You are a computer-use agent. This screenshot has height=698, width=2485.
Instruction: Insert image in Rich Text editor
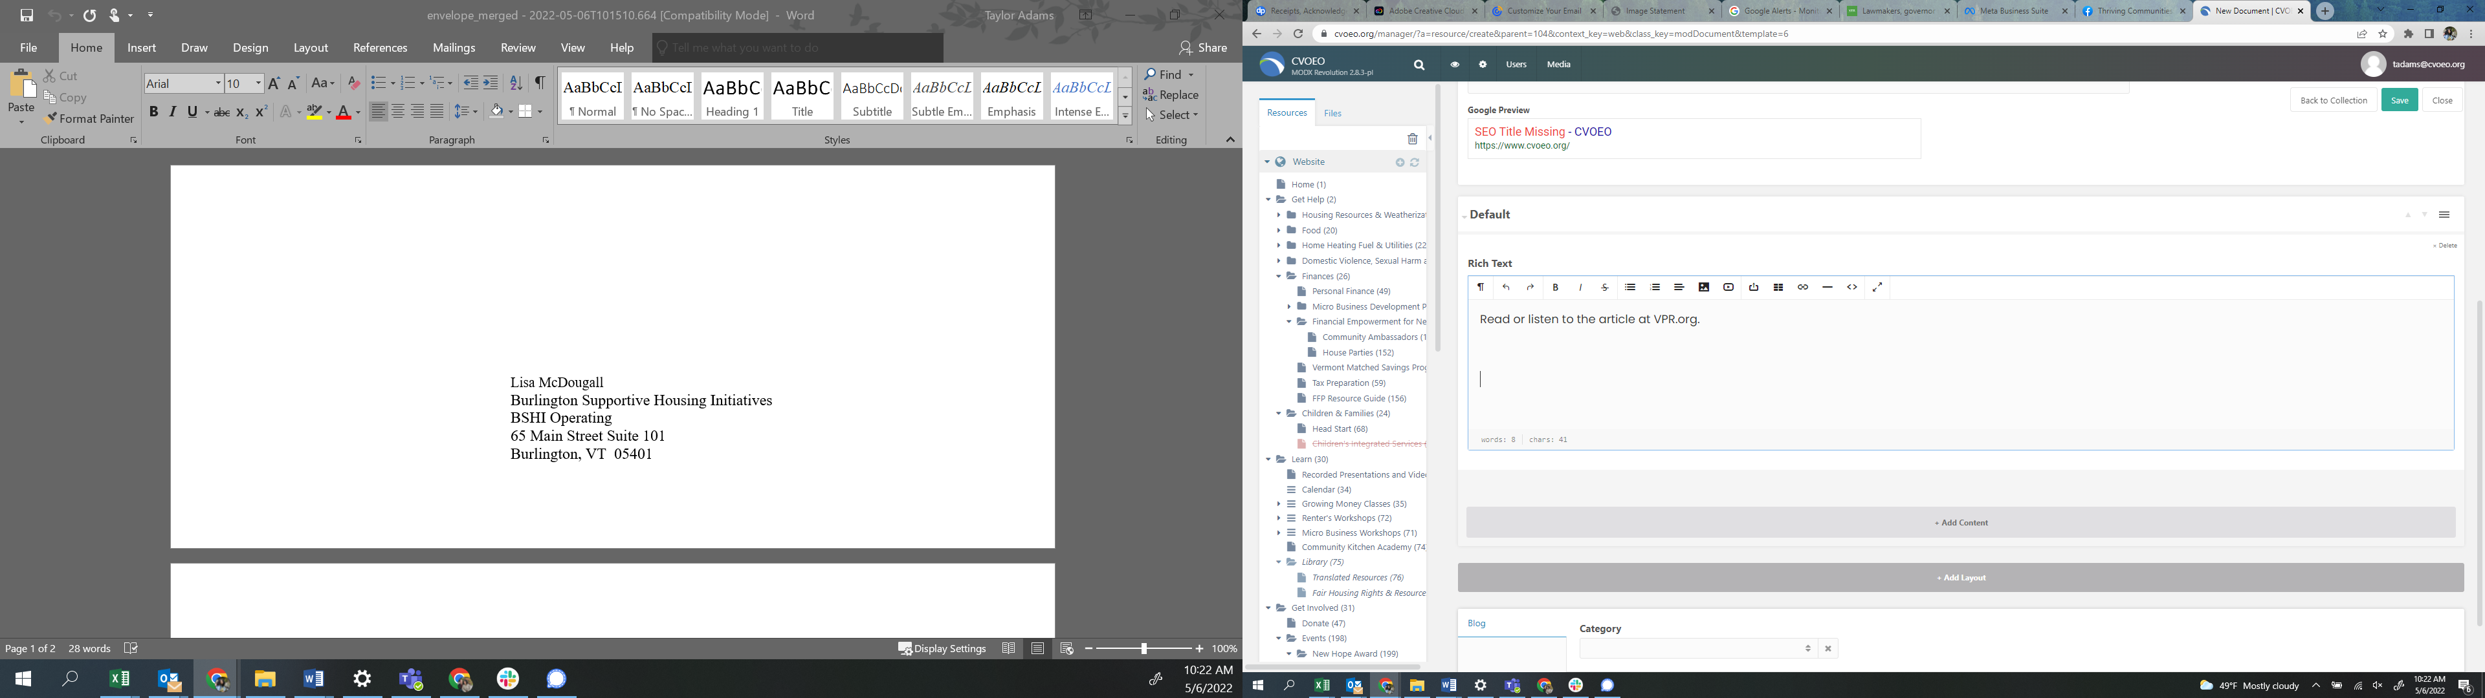click(1704, 288)
